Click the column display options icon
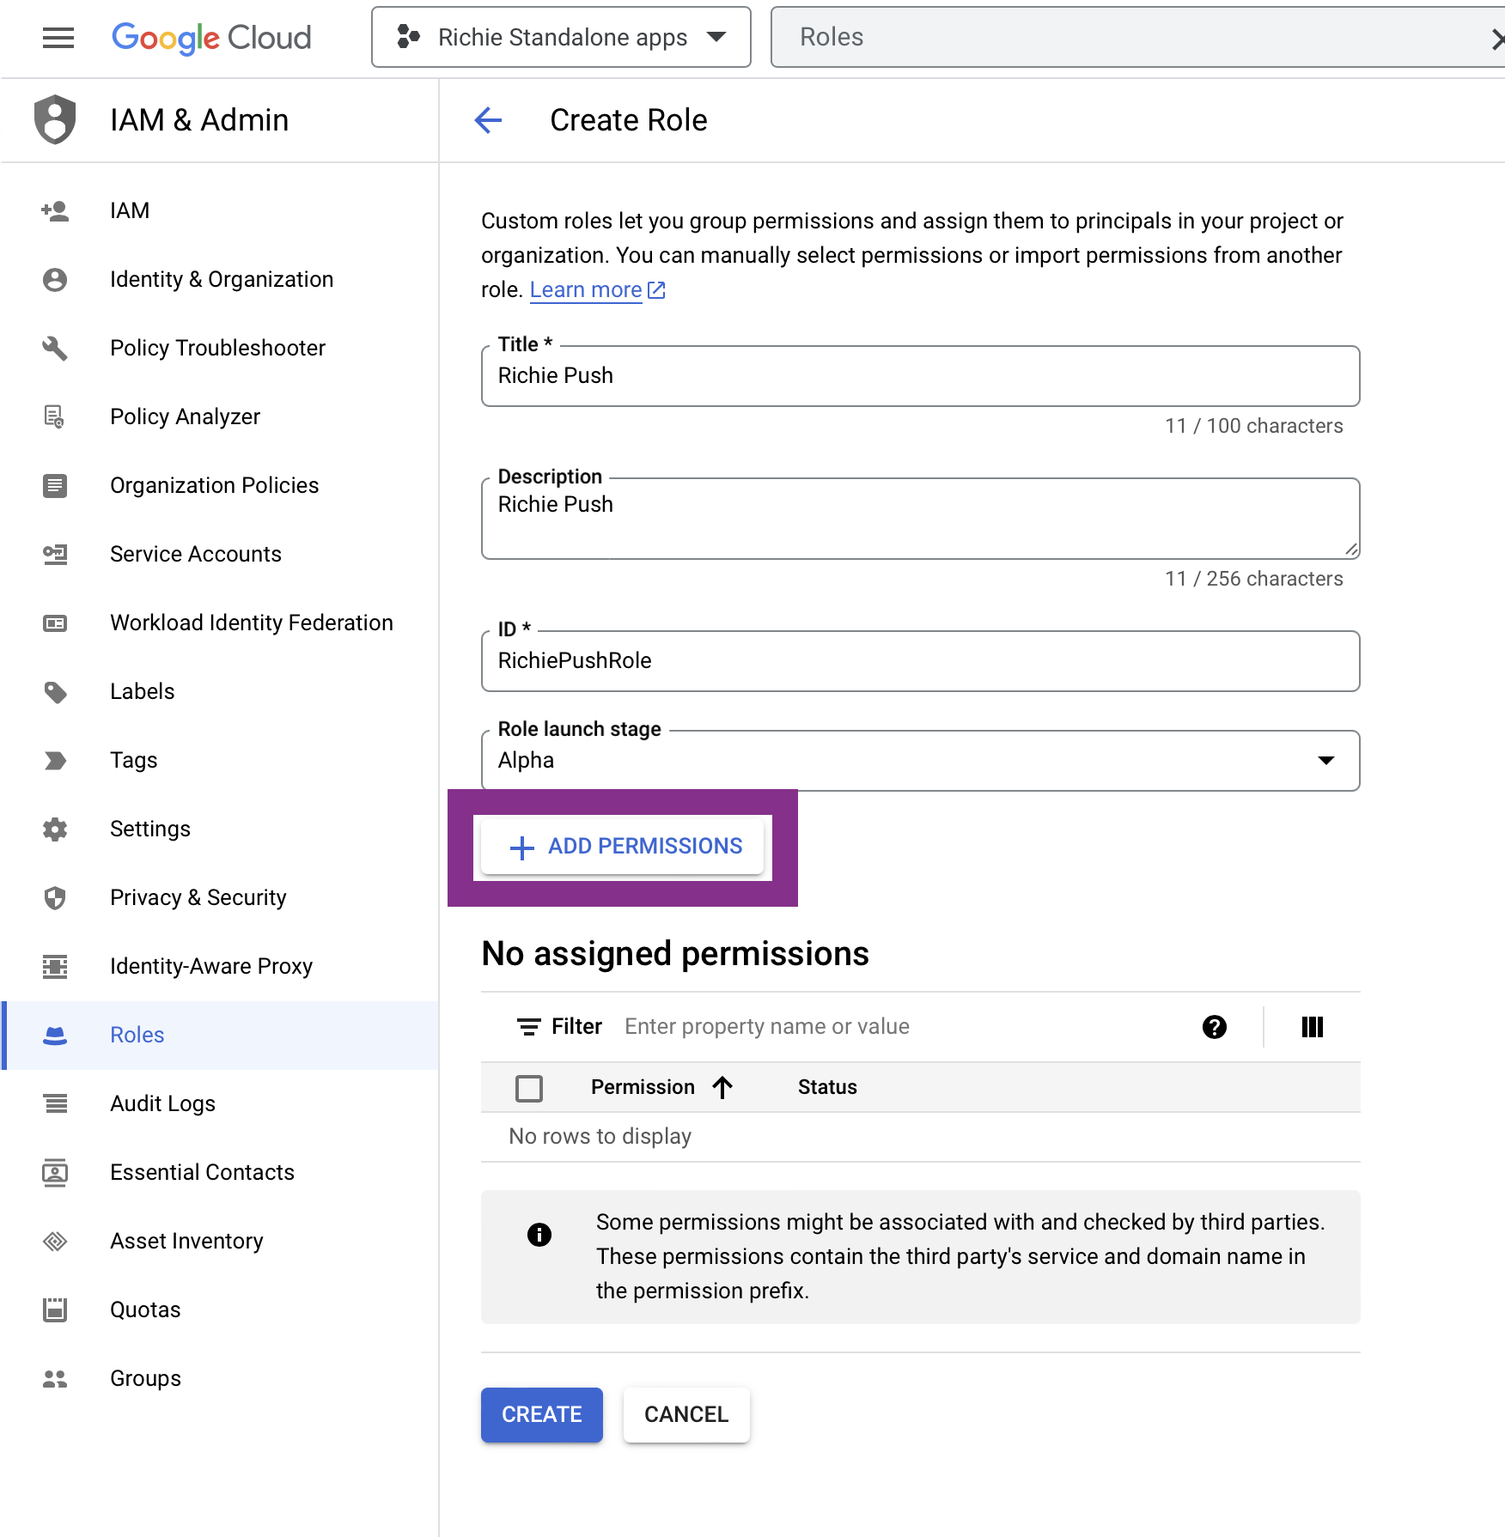 click(1312, 1026)
